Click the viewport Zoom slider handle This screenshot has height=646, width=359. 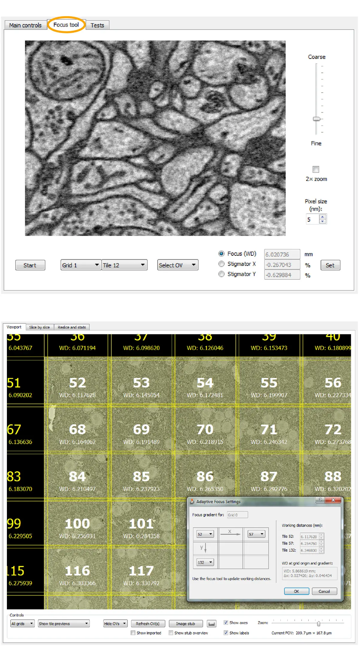click(319, 624)
